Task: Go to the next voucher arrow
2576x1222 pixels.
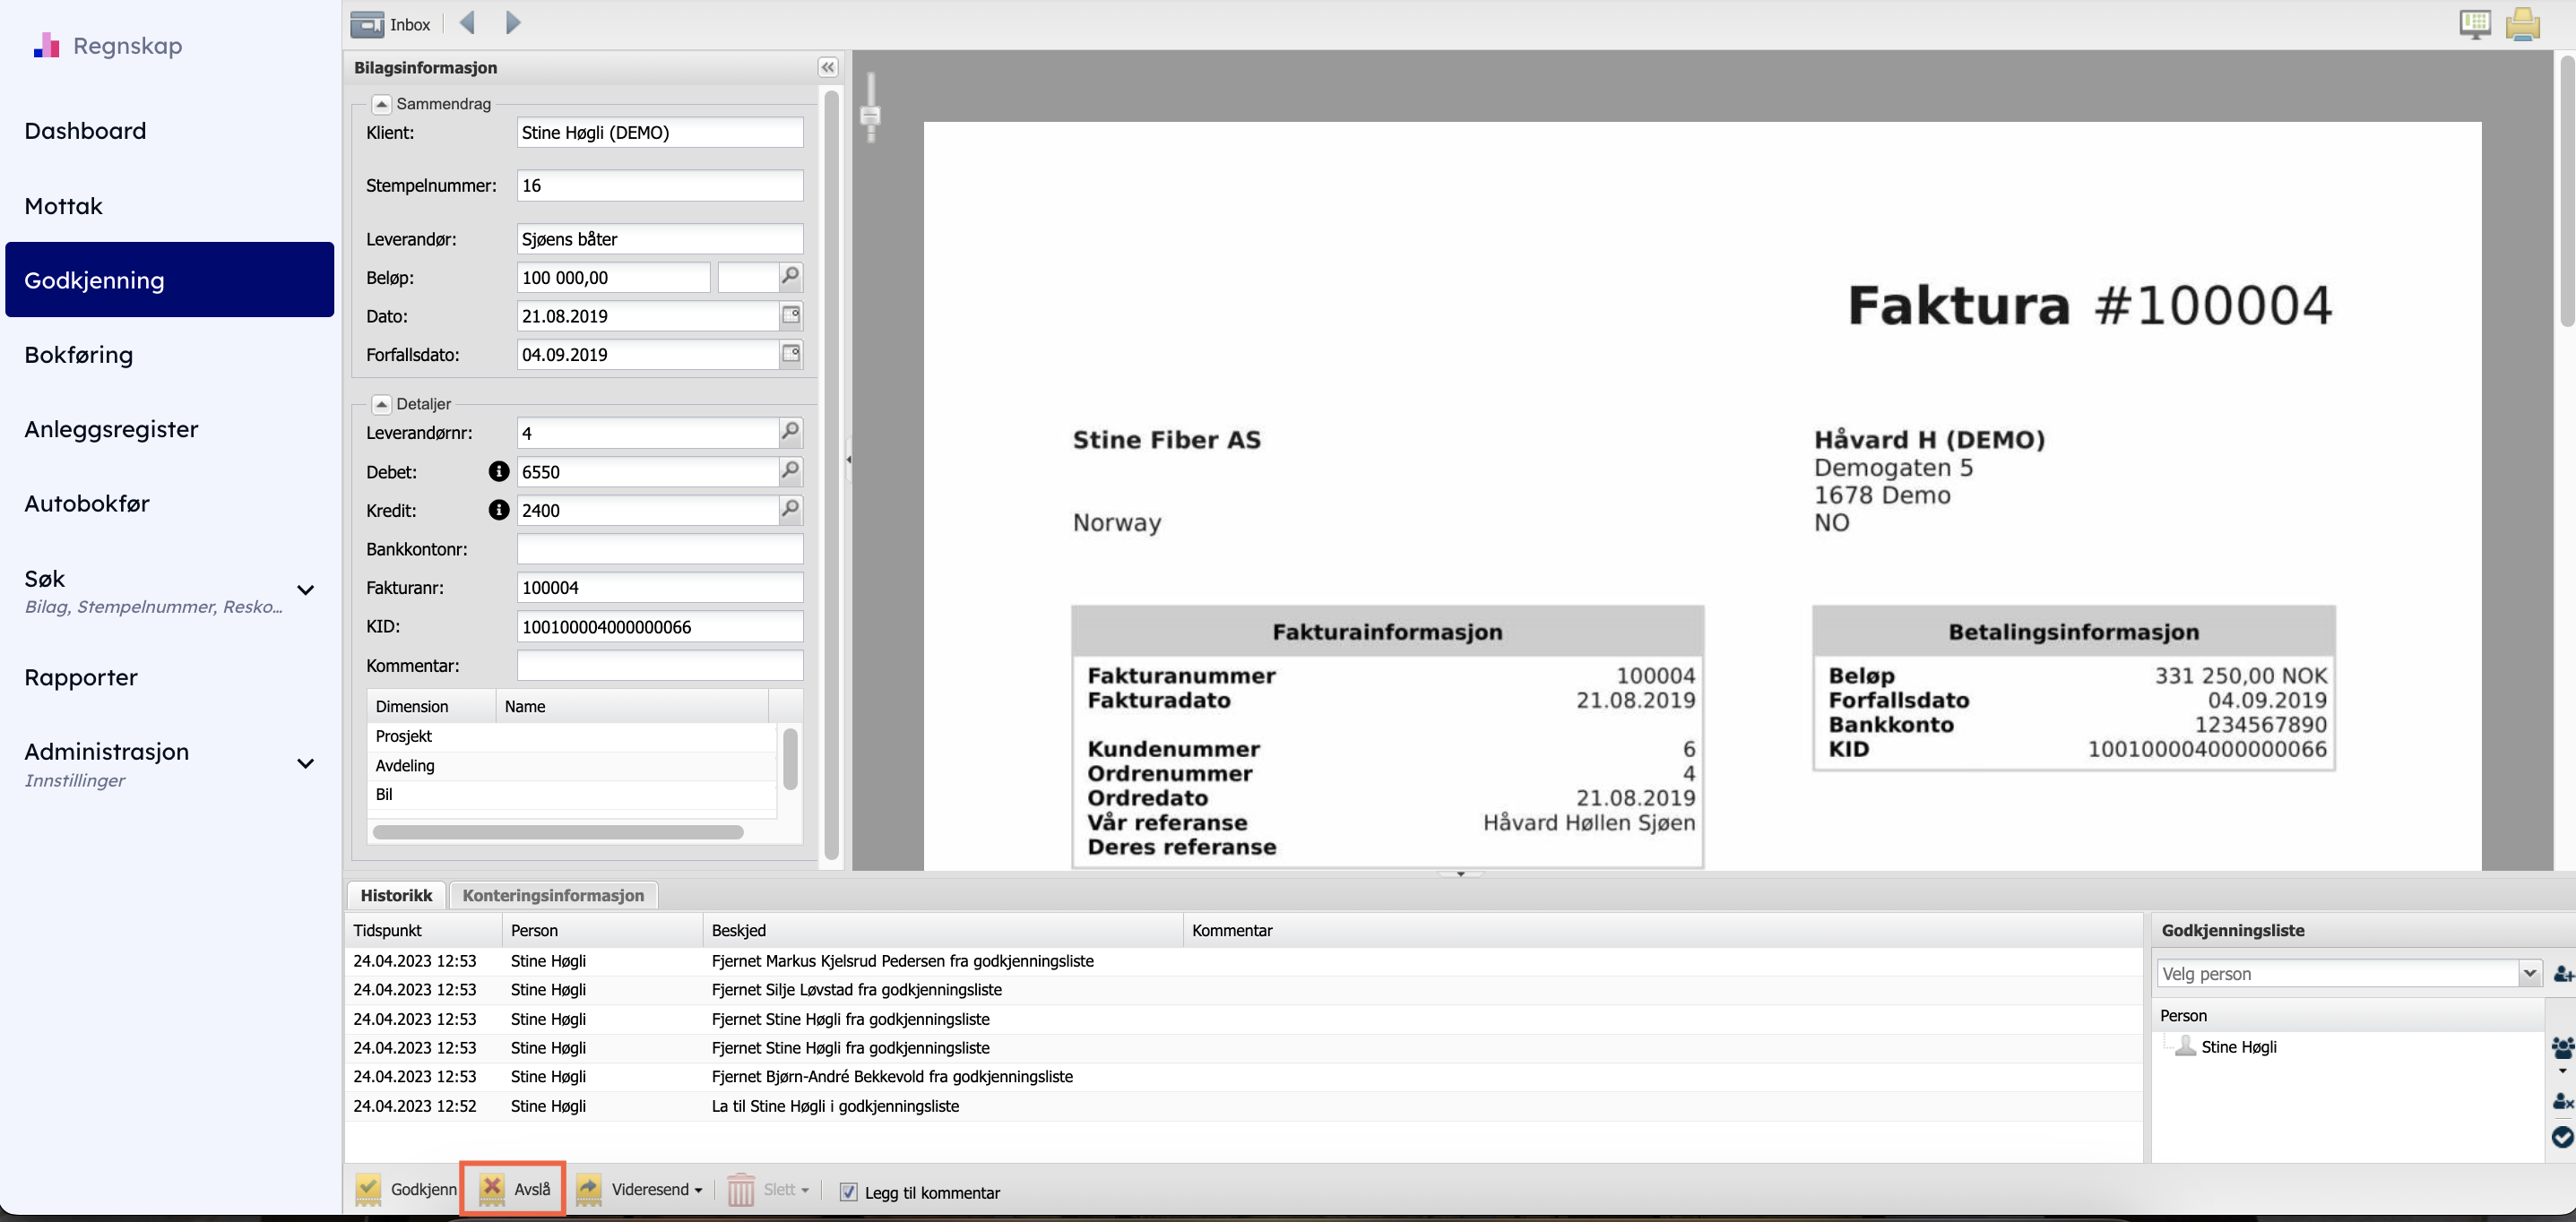Action: point(513,23)
